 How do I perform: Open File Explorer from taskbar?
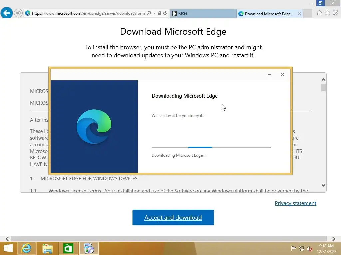47,248
